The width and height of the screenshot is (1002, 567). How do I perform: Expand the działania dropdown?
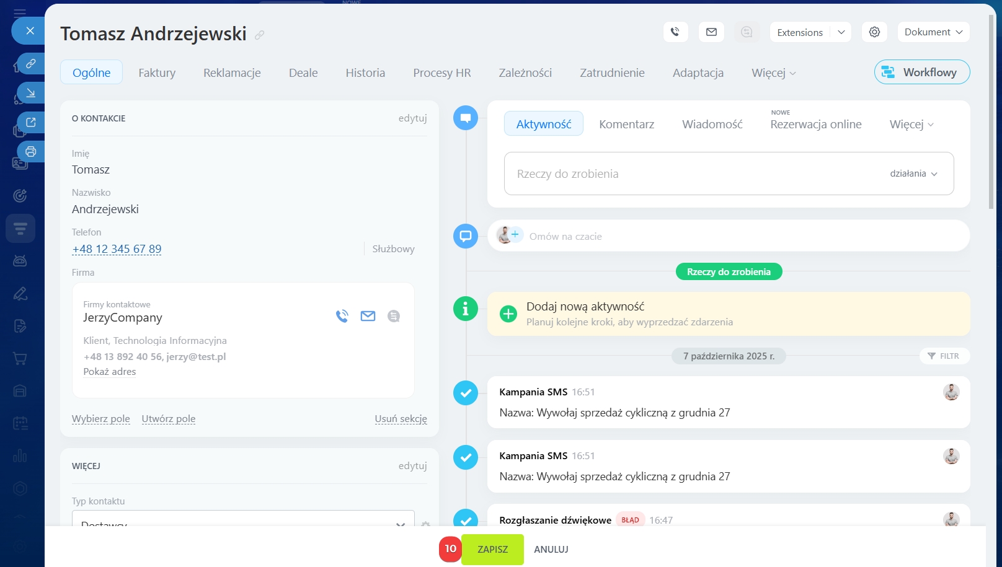pyautogui.click(x=913, y=174)
